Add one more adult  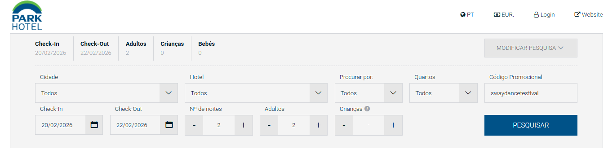319,125
